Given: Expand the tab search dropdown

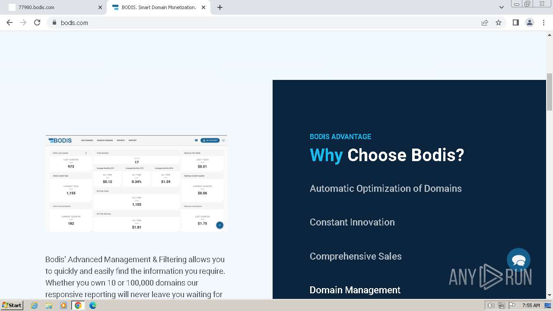Looking at the screenshot, I should 502,7.
